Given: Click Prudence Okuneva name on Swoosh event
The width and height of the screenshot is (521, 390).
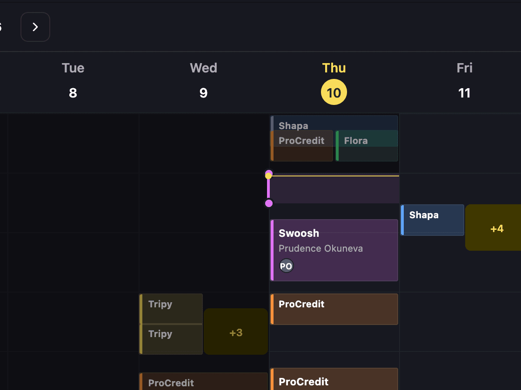Looking at the screenshot, I should tap(321, 248).
